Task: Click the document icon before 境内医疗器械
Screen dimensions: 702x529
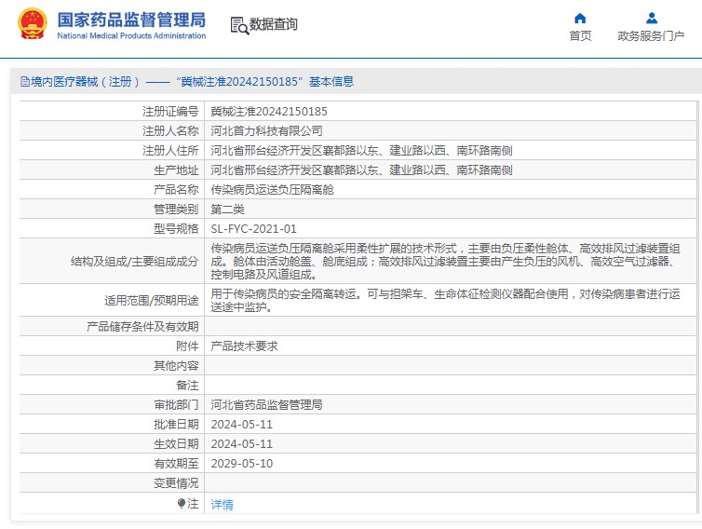Action: tap(25, 82)
